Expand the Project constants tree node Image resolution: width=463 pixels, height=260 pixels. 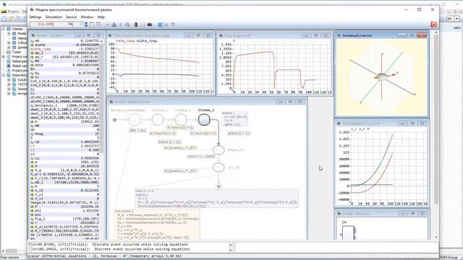coord(4,56)
